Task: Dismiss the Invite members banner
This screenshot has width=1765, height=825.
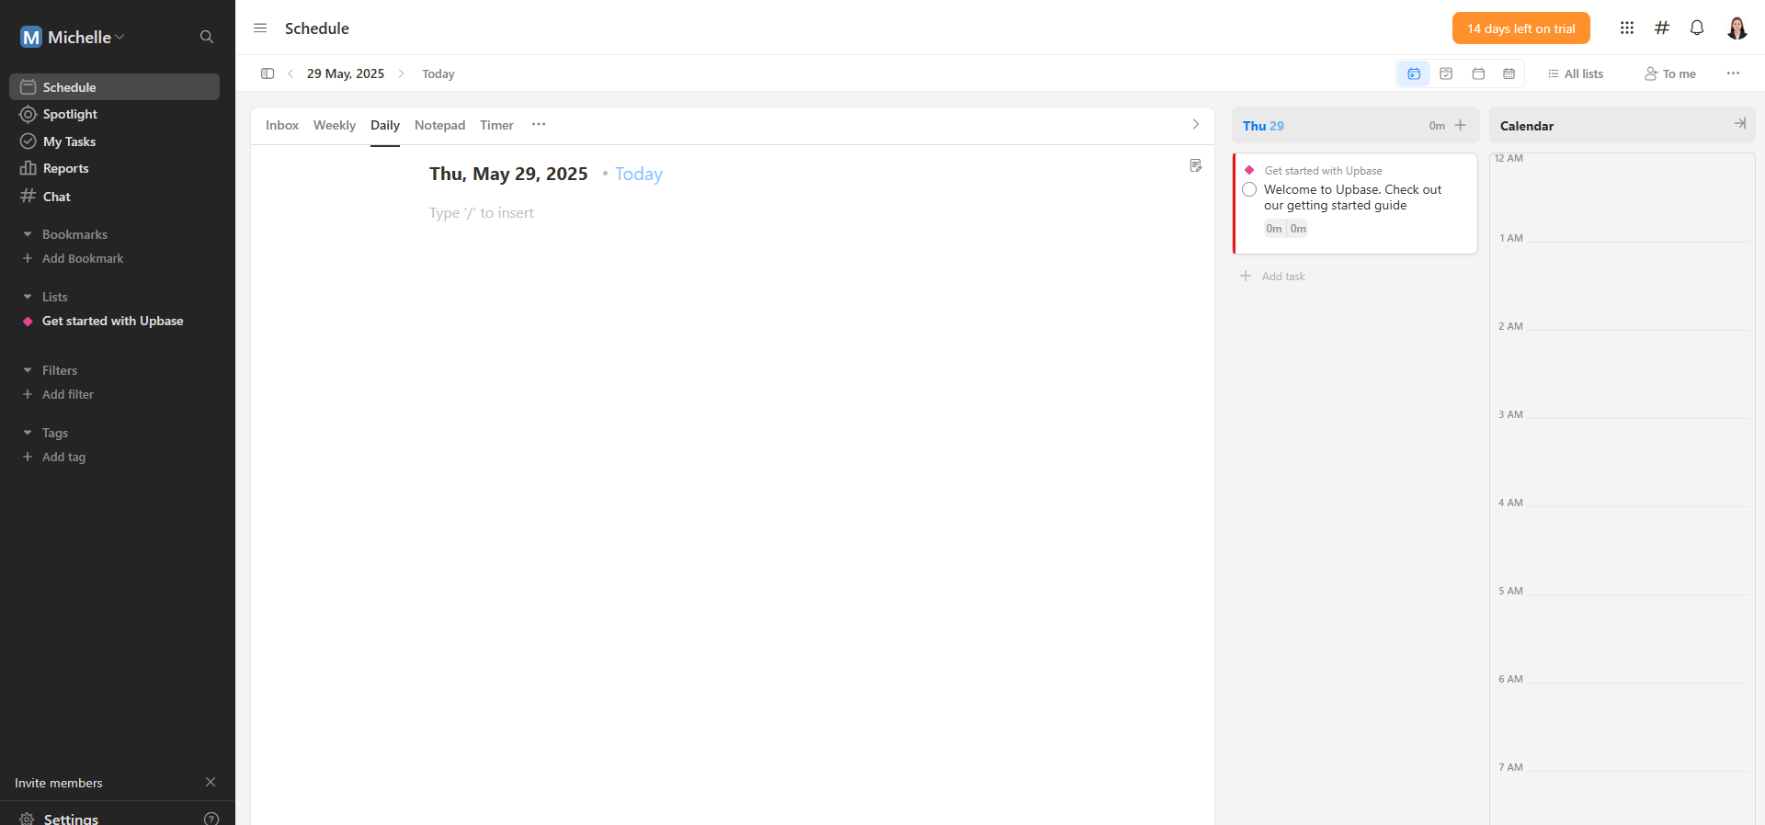Action: [211, 782]
